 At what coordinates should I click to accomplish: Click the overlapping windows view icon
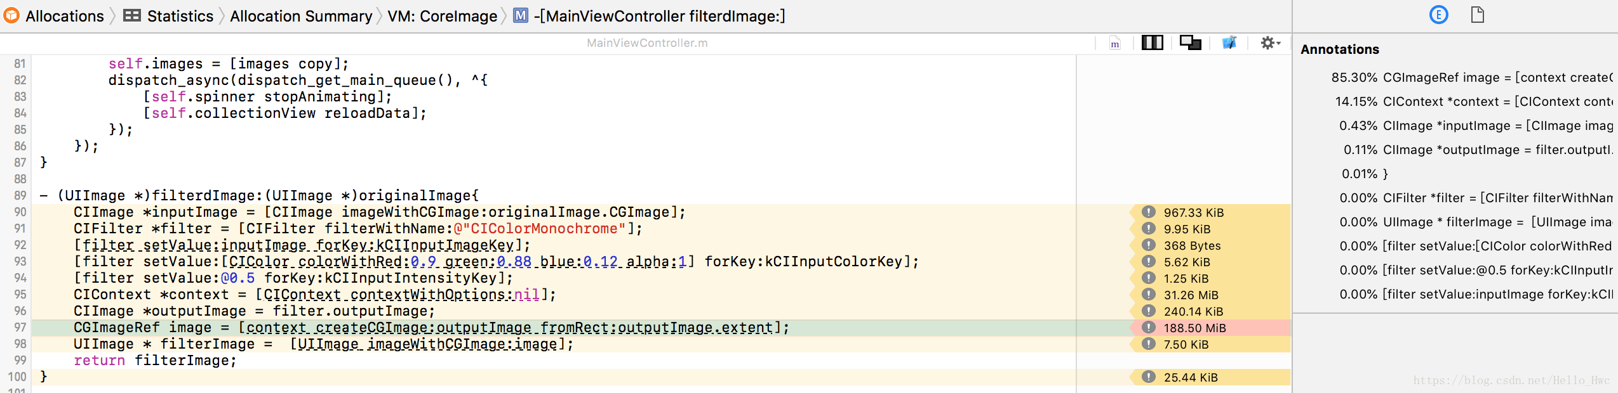[x=1190, y=43]
